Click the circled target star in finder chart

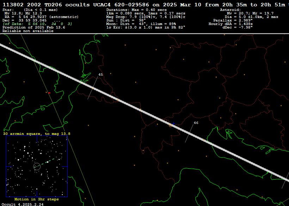click(x=37, y=167)
